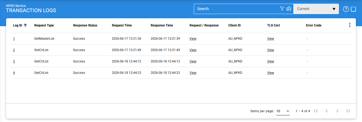Screen dimensions: 362x122
Task: Click the TLS Cert column header
Action: (273, 25)
